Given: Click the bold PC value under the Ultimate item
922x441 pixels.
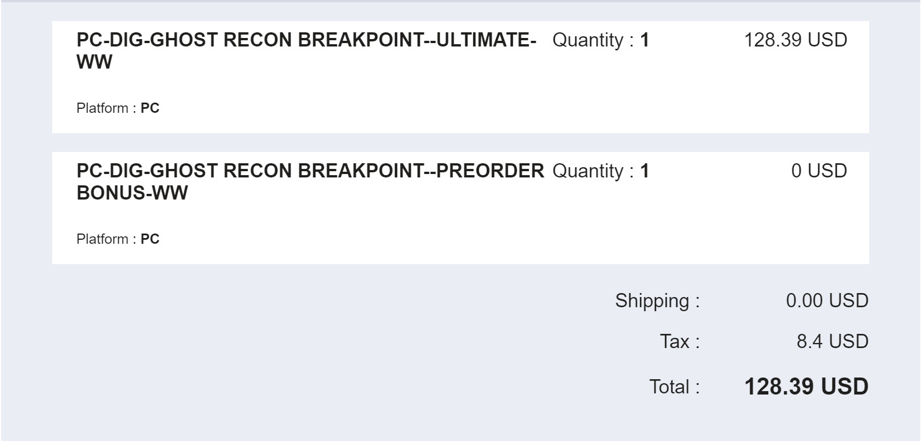Looking at the screenshot, I should tap(150, 108).
